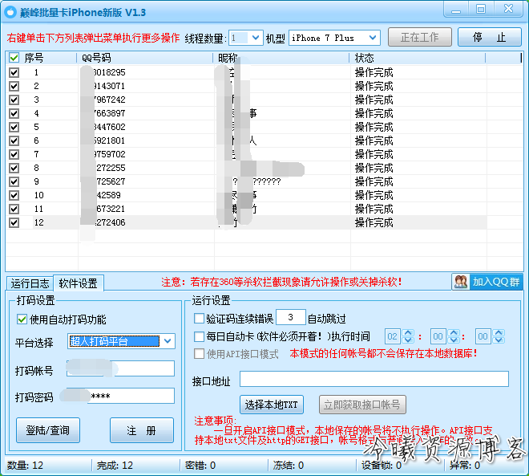Switch to the 软件设置 tab
Screen dimensions: 529x476
[x=79, y=283]
